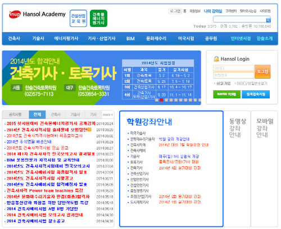Click the inup Hansol Academy logo

pyautogui.click(x=37, y=14)
